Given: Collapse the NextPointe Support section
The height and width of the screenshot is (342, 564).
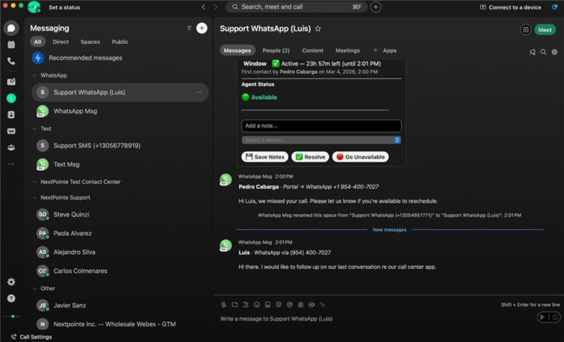Looking at the screenshot, I should (34, 197).
